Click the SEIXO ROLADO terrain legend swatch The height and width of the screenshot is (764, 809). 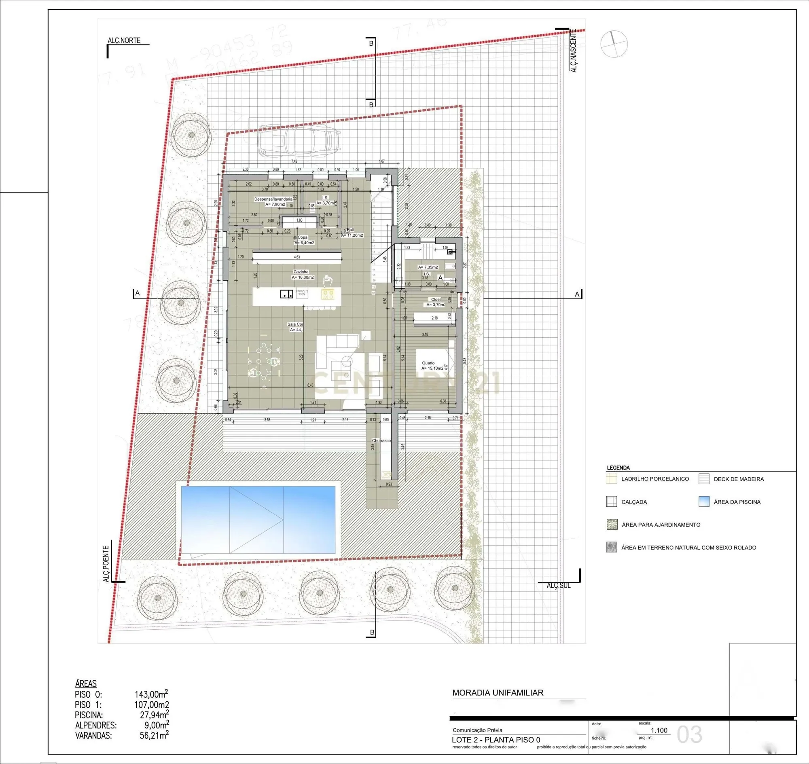[x=612, y=547]
